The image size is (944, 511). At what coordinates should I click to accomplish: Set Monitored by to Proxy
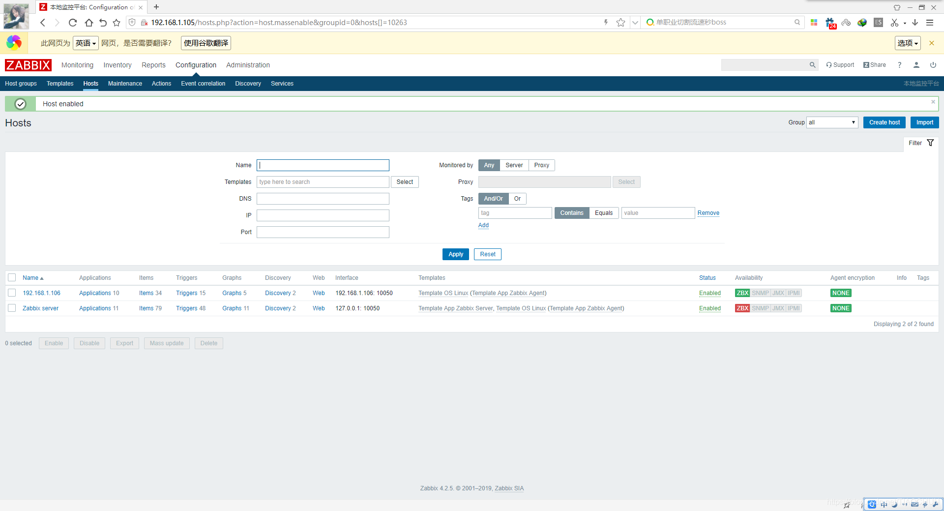542,165
